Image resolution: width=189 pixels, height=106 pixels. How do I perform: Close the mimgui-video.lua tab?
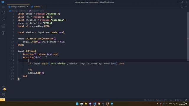27,7
